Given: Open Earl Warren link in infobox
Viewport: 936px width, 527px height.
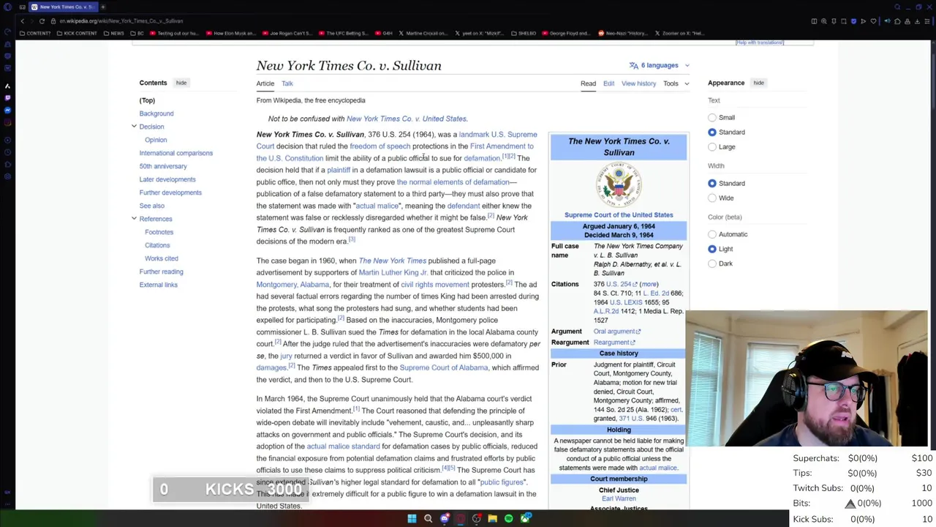Looking at the screenshot, I should click(619, 498).
